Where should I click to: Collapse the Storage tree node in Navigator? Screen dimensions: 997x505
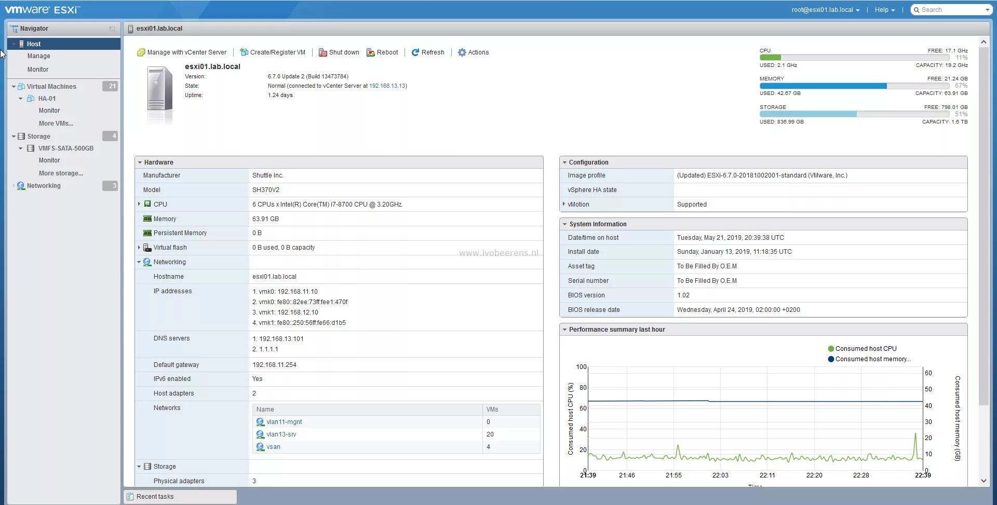click(x=14, y=137)
